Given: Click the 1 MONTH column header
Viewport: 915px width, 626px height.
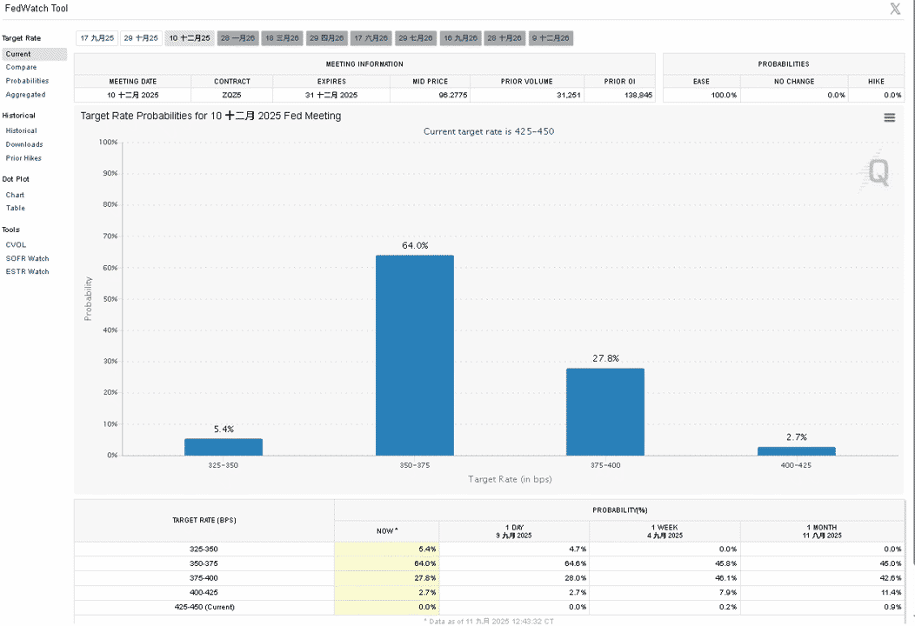Looking at the screenshot, I should pos(822,531).
